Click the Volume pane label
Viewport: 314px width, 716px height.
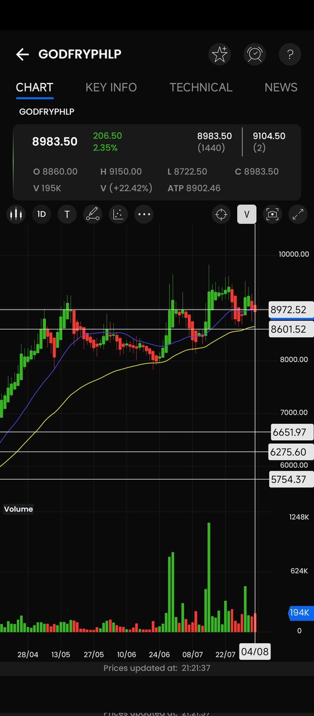(x=18, y=509)
